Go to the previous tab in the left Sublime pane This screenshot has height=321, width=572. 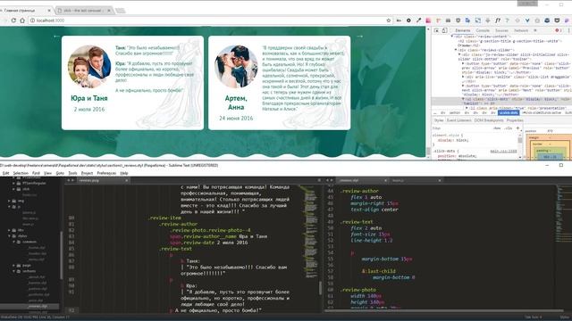[x=68, y=180]
